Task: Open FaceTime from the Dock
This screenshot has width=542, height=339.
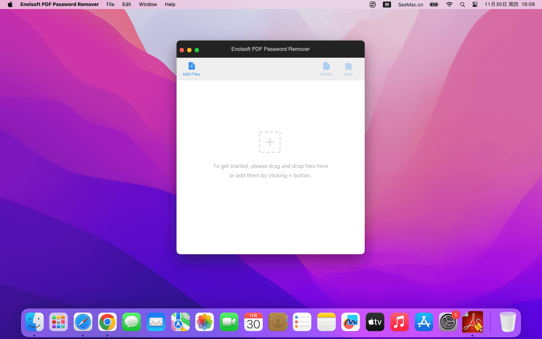Action: coord(229,322)
